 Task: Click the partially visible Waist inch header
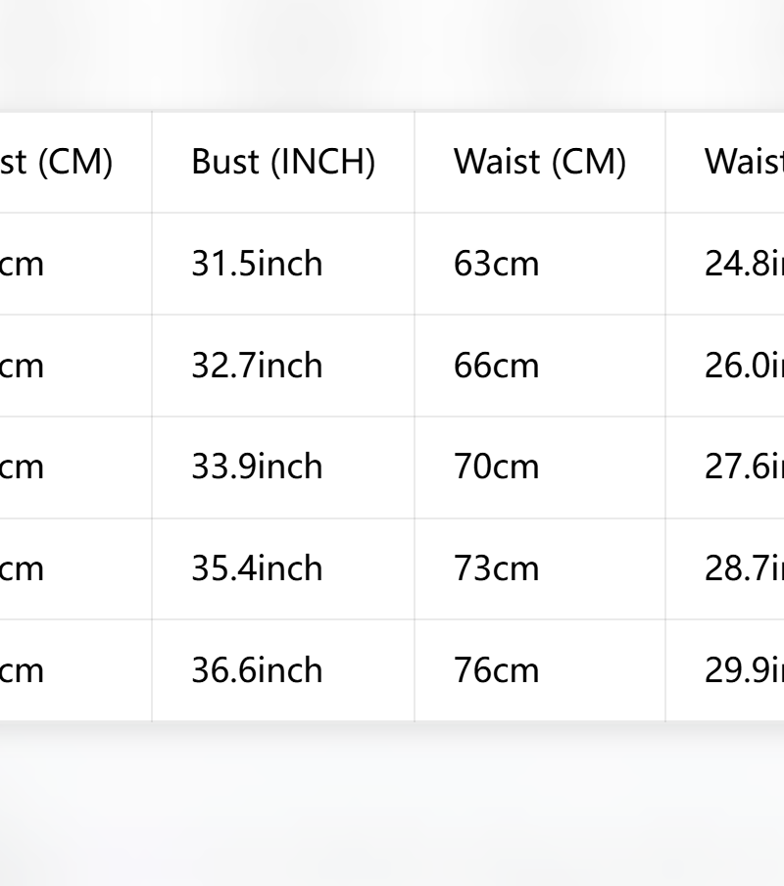click(725, 162)
